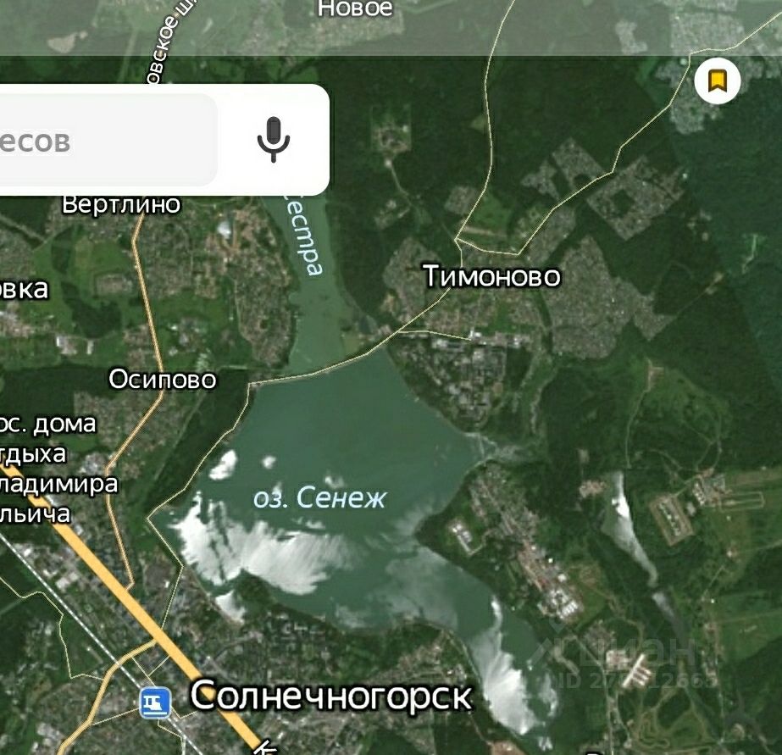Open bookmarks via the yellow bookmark icon

[717, 80]
